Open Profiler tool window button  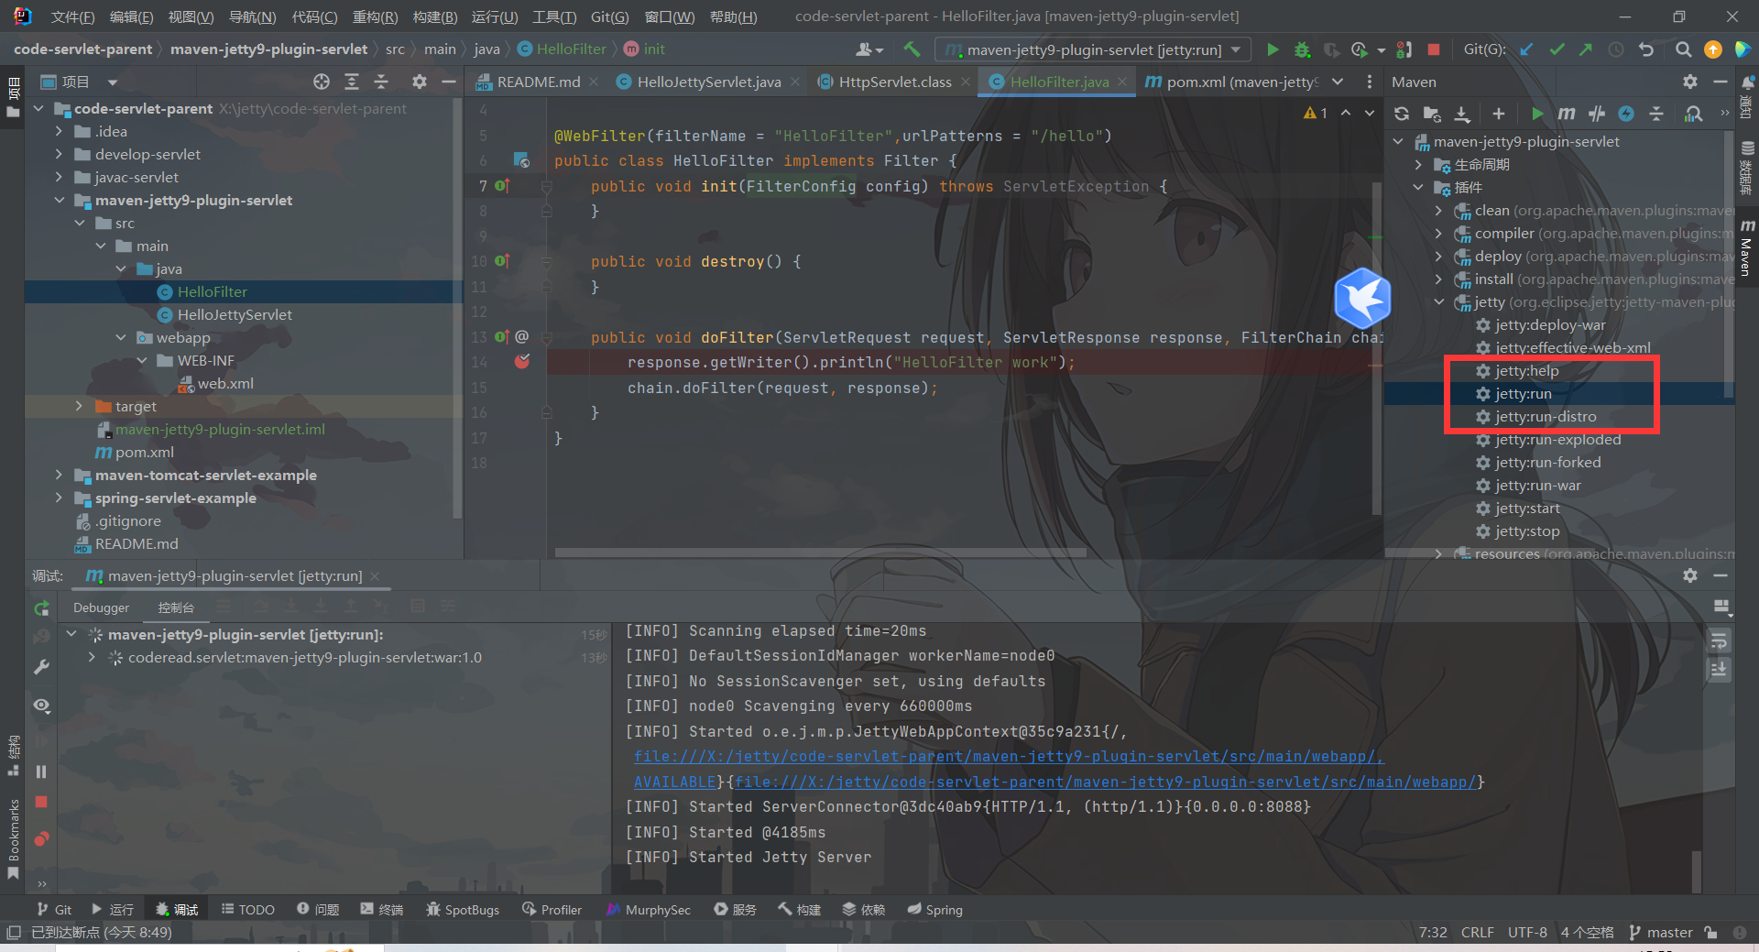tap(552, 909)
